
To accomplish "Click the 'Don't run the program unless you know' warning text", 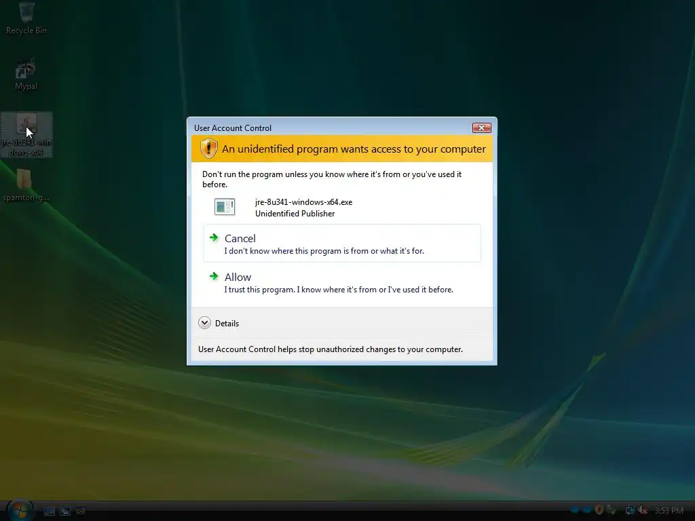I will click(x=332, y=179).
